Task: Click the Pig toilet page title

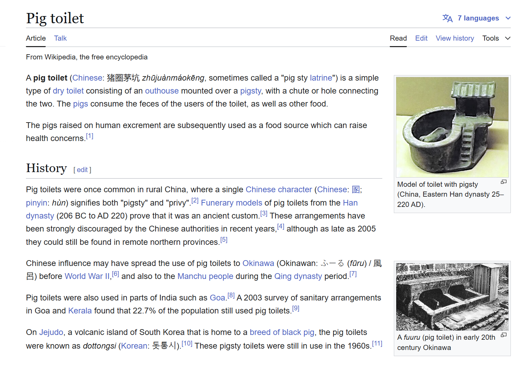Action: (55, 18)
